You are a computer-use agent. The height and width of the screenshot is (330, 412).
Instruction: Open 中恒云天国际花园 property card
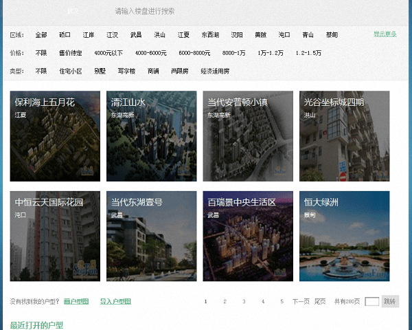[55, 236]
